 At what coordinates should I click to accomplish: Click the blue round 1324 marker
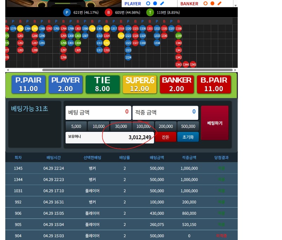128,57
